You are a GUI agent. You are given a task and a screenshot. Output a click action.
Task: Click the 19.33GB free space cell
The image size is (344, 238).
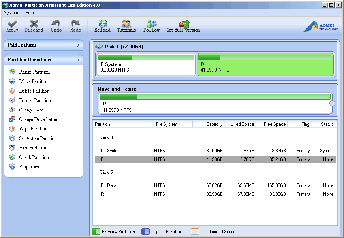click(x=278, y=151)
